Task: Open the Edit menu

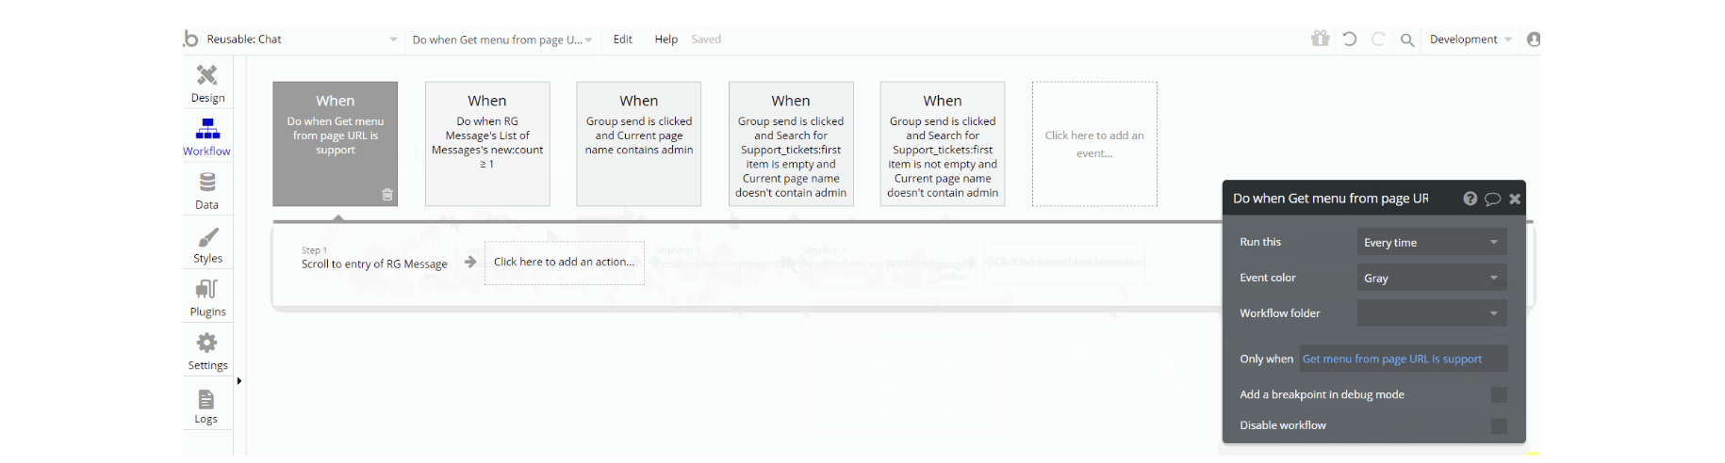Action: click(x=622, y=40)
